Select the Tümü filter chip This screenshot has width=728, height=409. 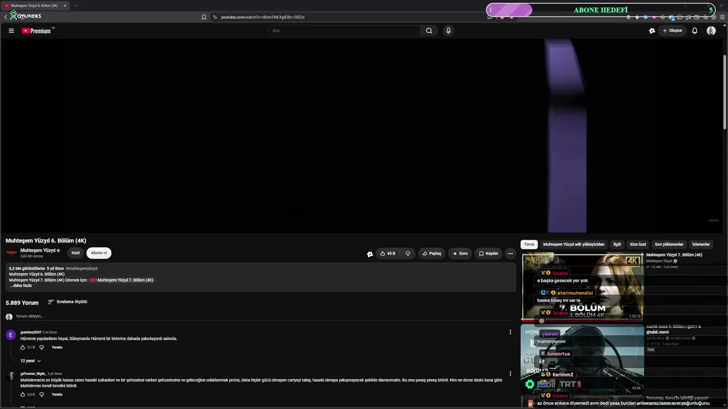tap(529, 244)
